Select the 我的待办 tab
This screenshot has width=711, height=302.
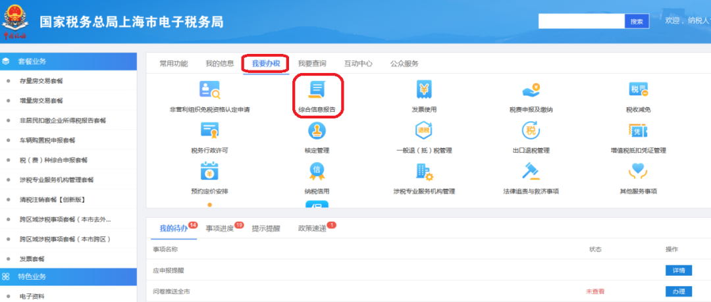174,228
